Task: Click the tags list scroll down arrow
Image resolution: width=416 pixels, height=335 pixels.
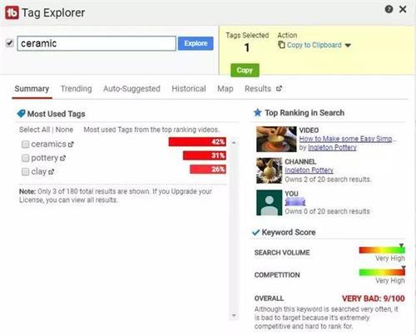Action: pos(234,315)
